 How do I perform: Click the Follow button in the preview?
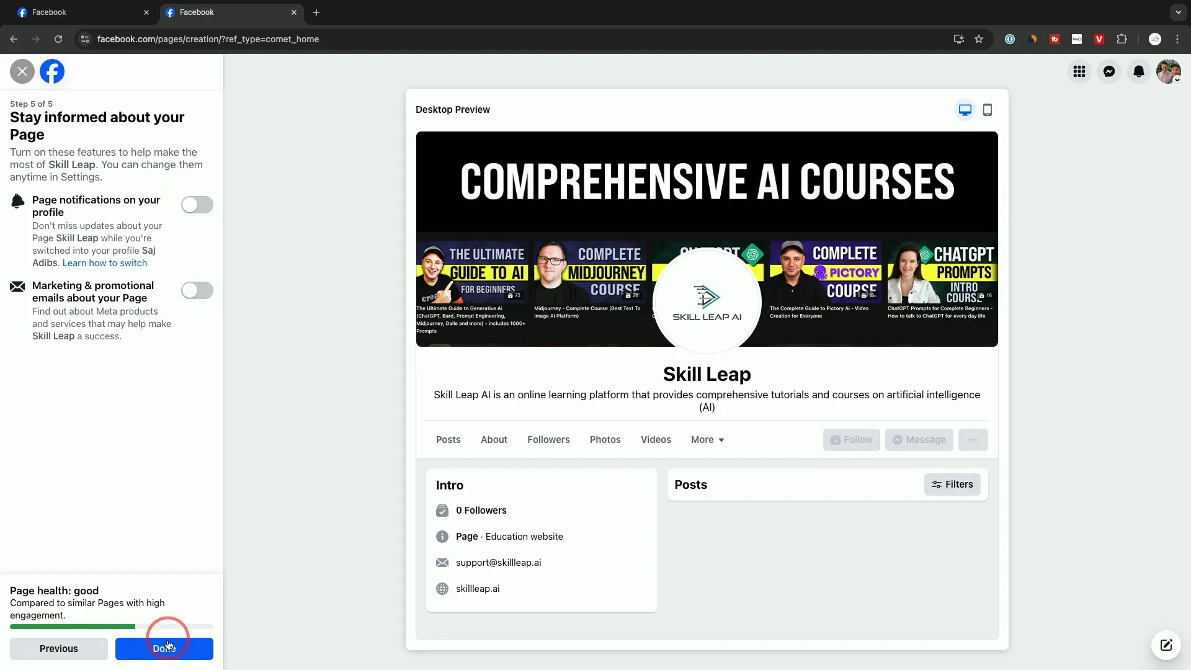[851, 440]
